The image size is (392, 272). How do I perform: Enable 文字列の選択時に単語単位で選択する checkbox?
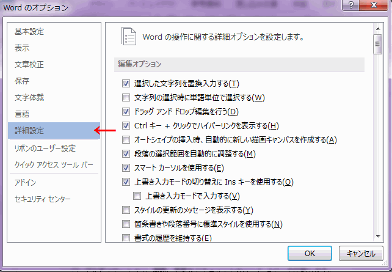click(126, 97)
